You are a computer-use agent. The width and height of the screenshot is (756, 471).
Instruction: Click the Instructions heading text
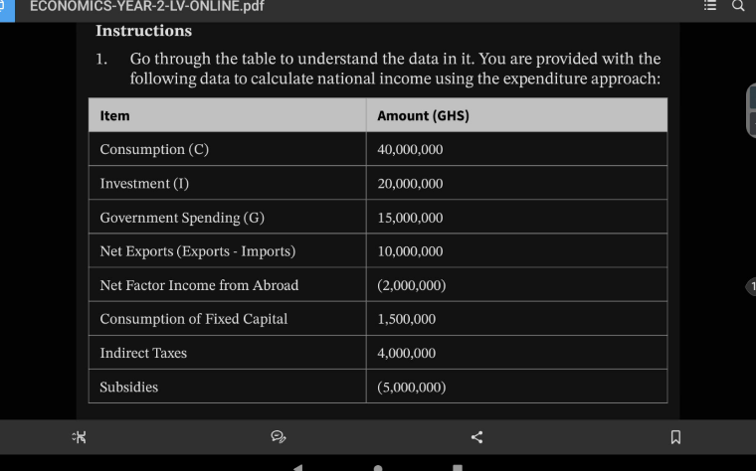click(143, 31)
